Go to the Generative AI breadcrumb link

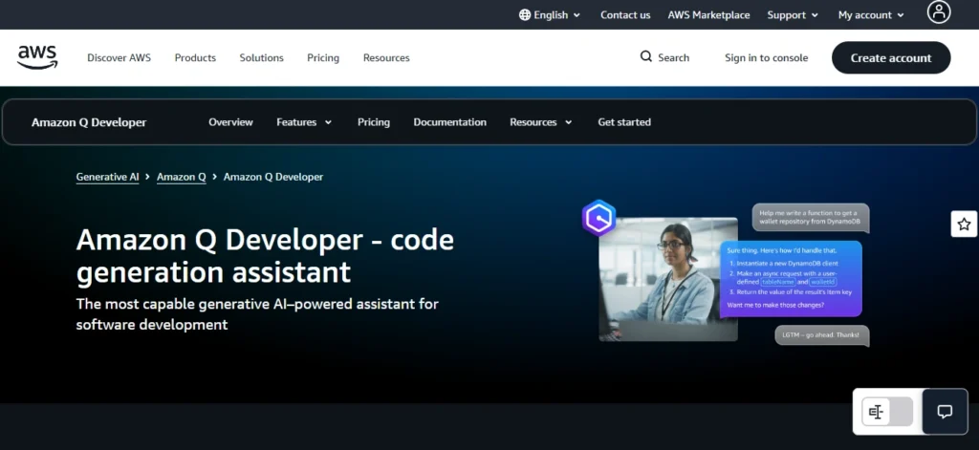click(x=107, y=177)
